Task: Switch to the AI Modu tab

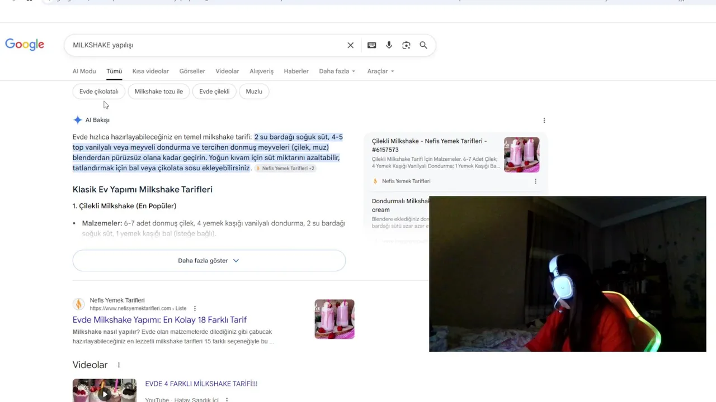Action: tap(84, 71)
